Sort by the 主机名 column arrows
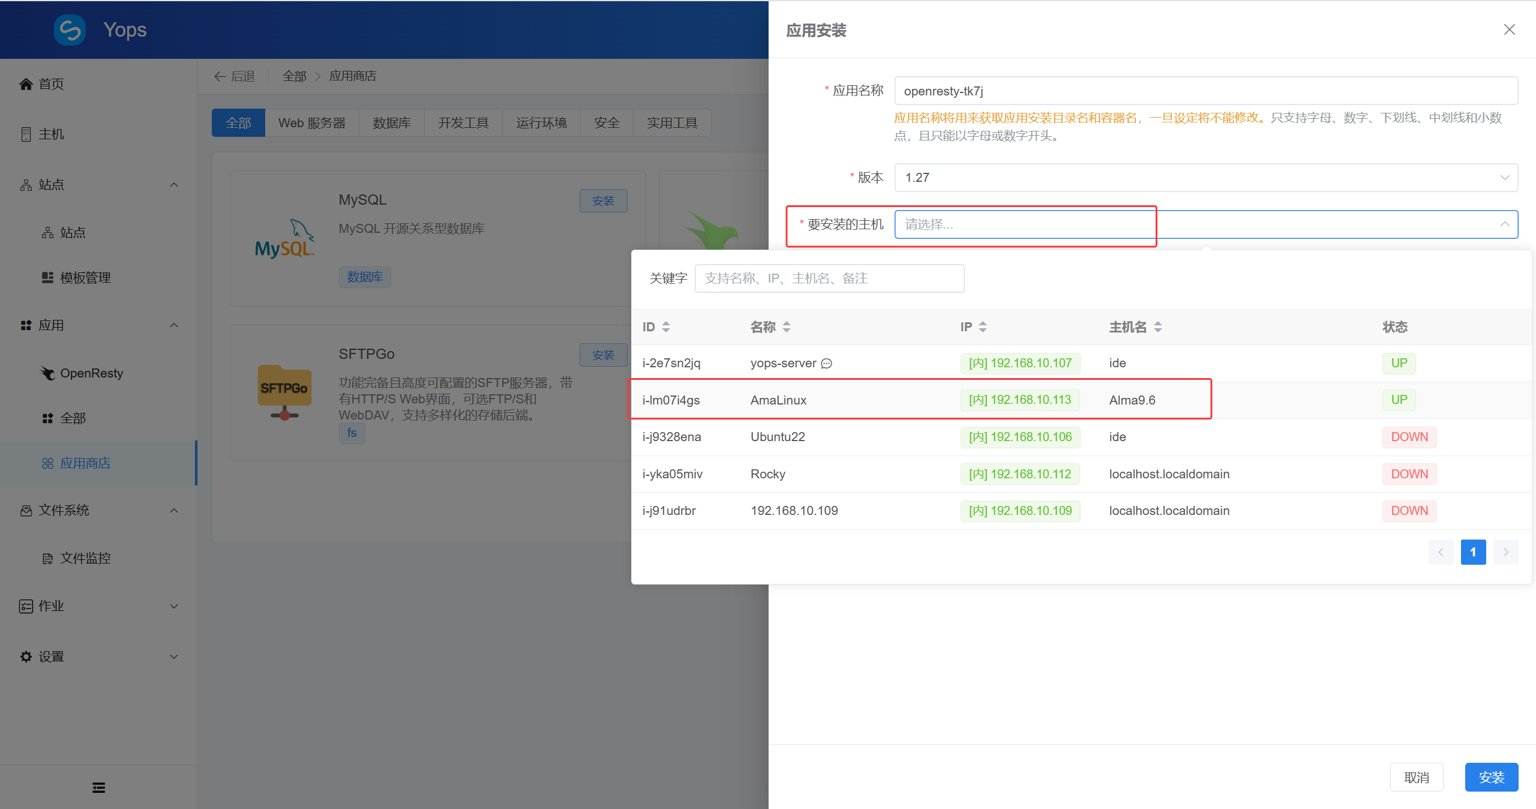Screen dimensions: 1536x809 point(1157,327)
